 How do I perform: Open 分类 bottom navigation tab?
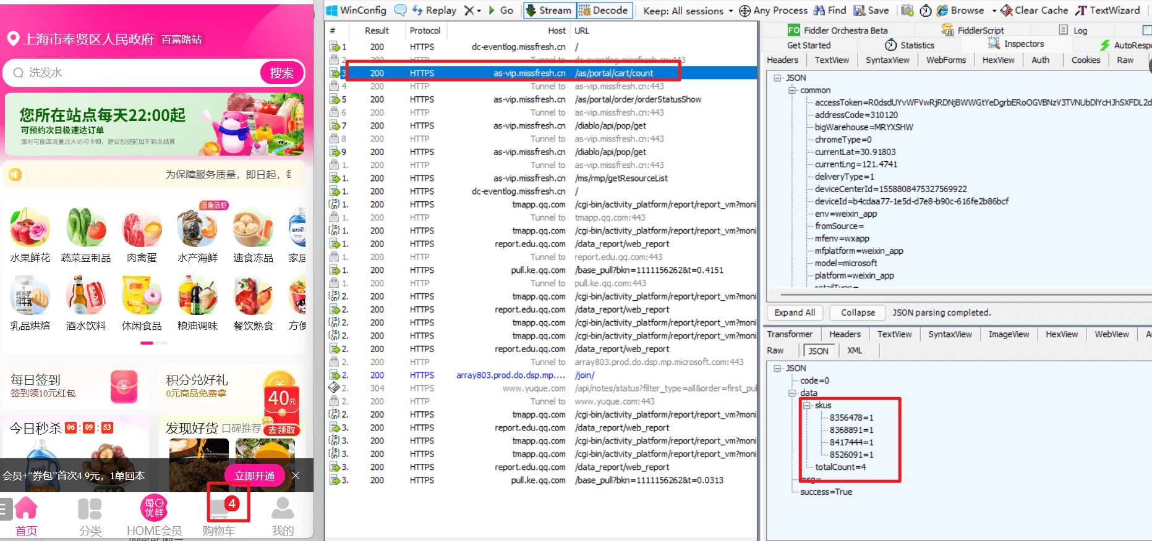90,516
